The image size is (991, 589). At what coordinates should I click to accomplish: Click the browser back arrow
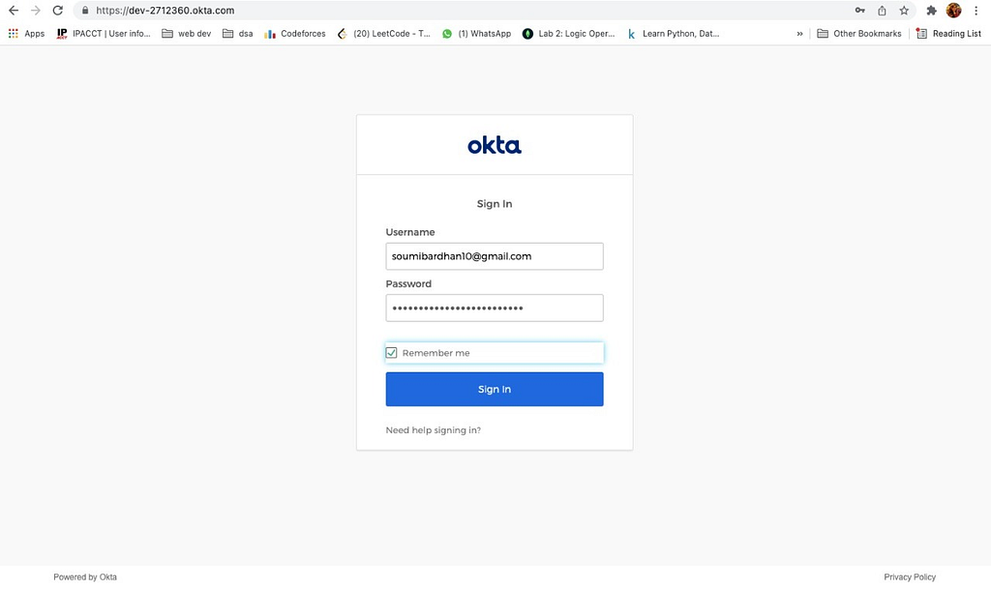click(x=14, y=10)
